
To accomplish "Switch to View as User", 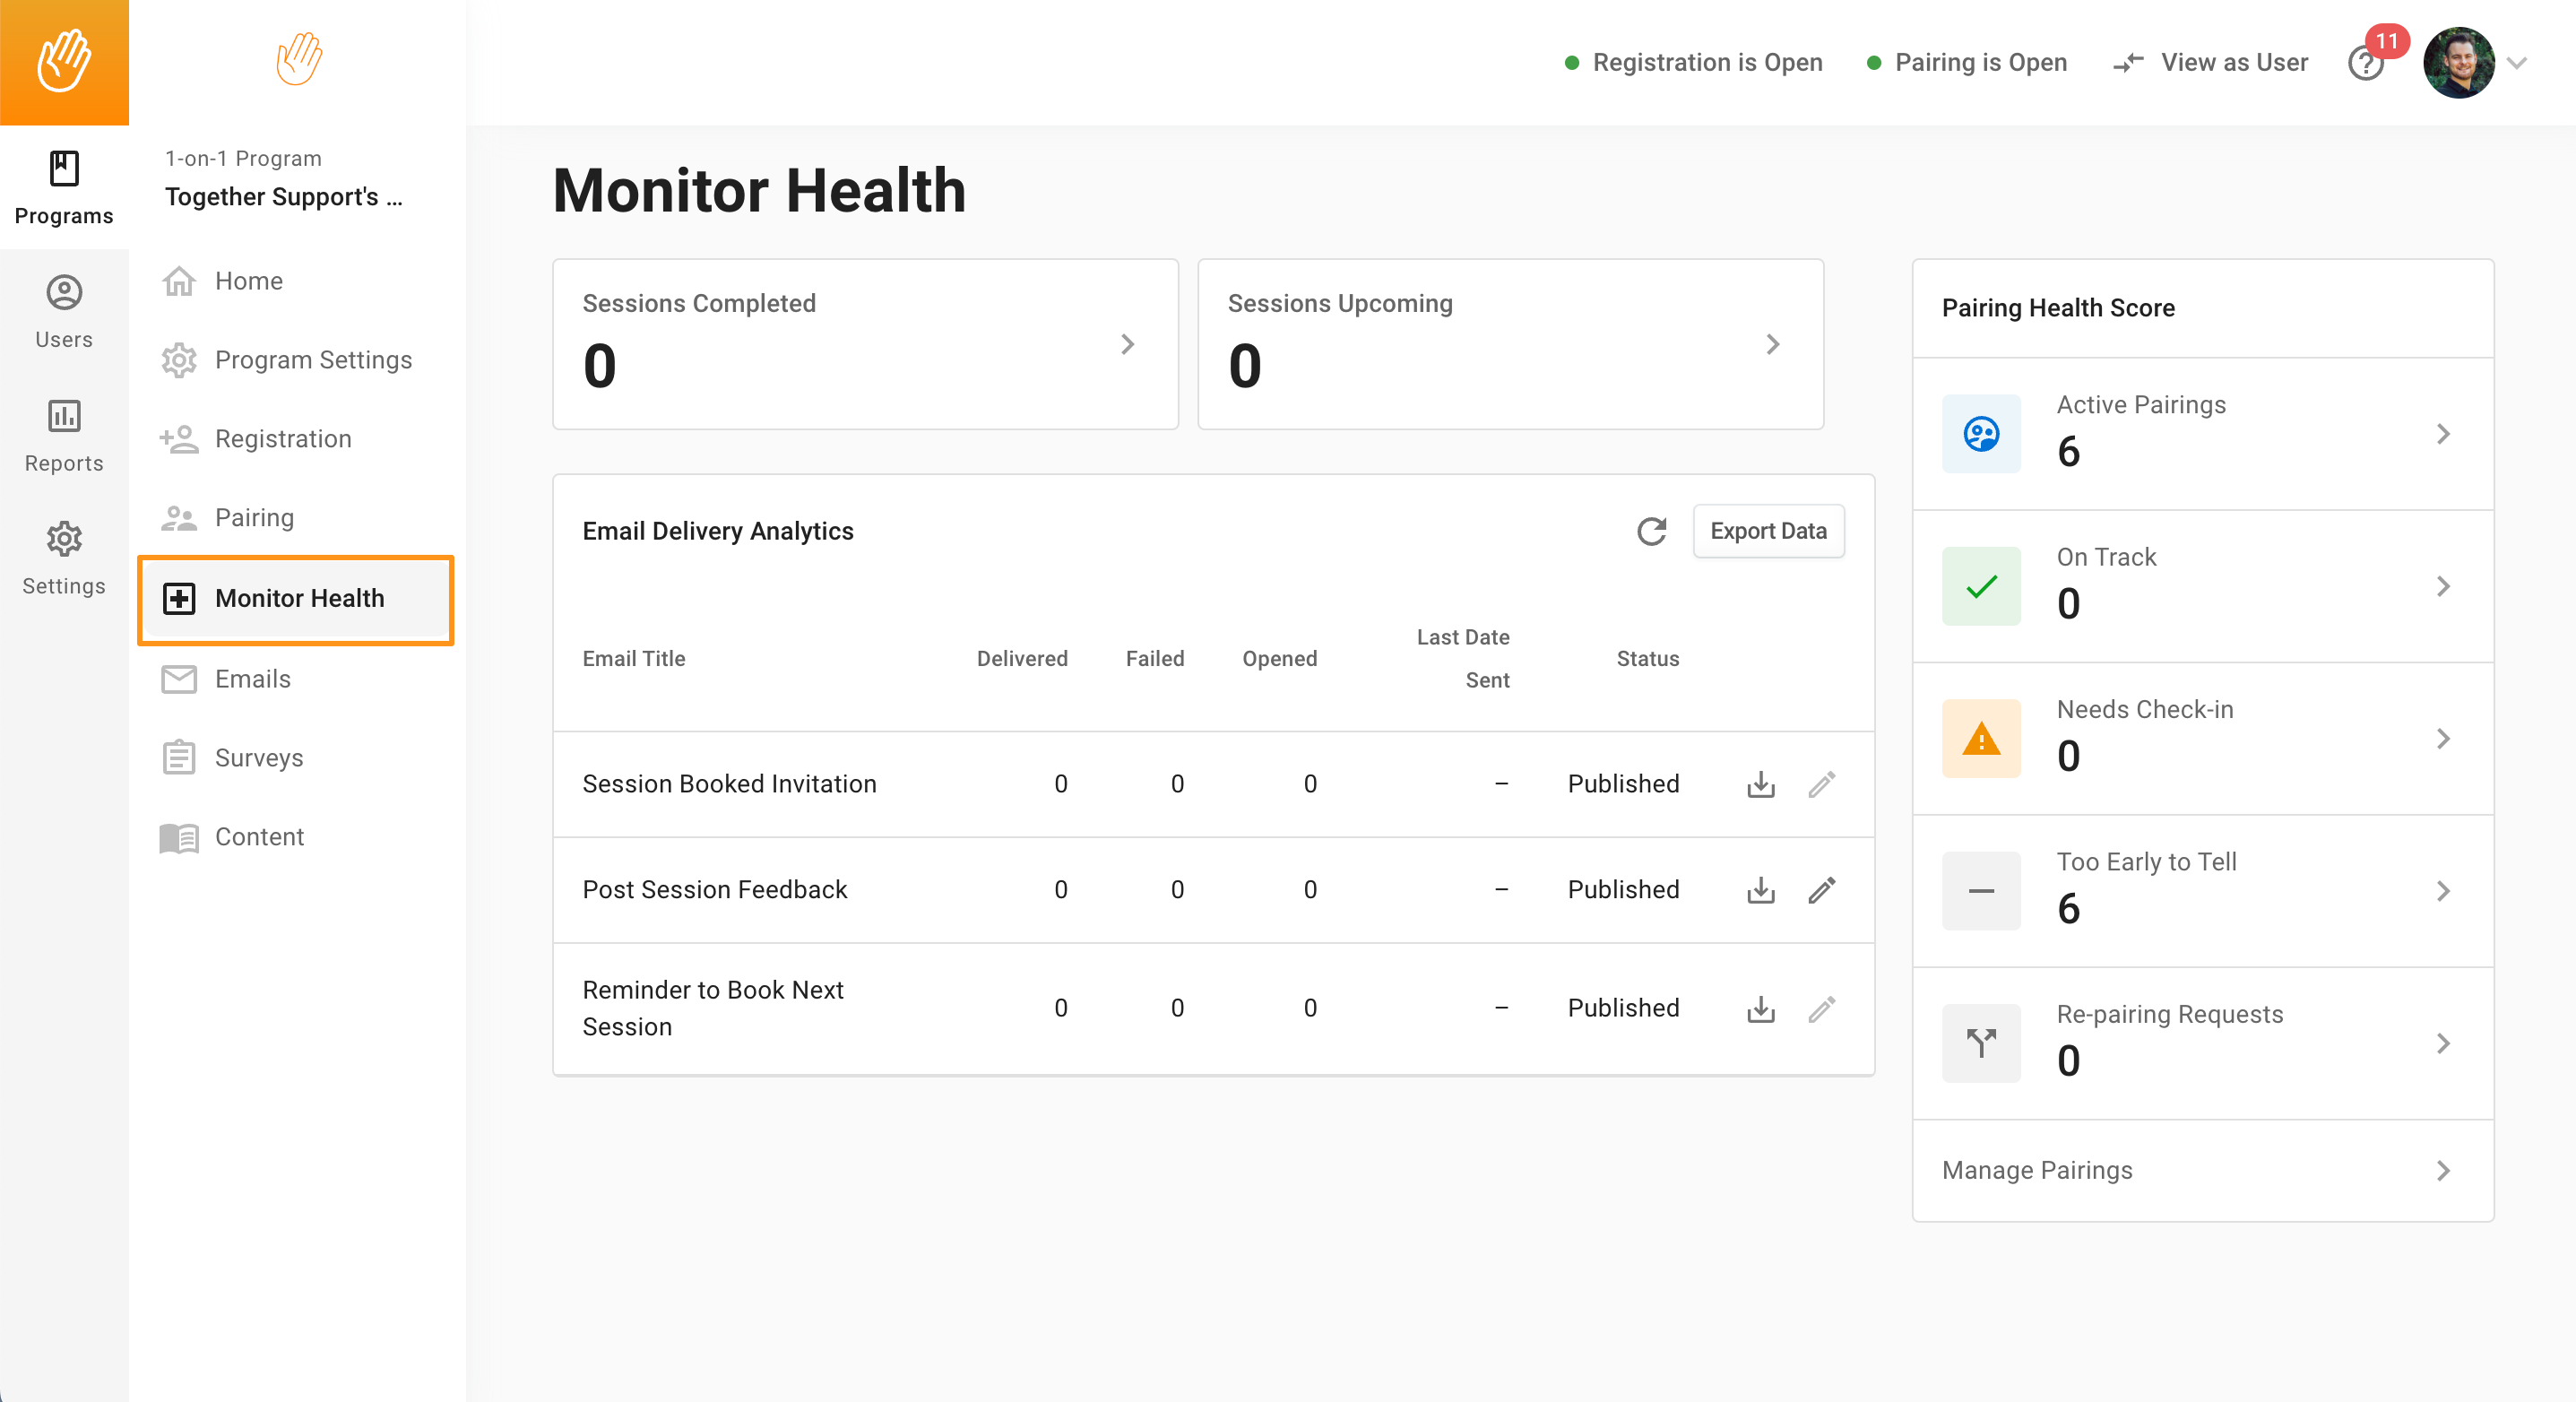I will (x=2209, y=62).
